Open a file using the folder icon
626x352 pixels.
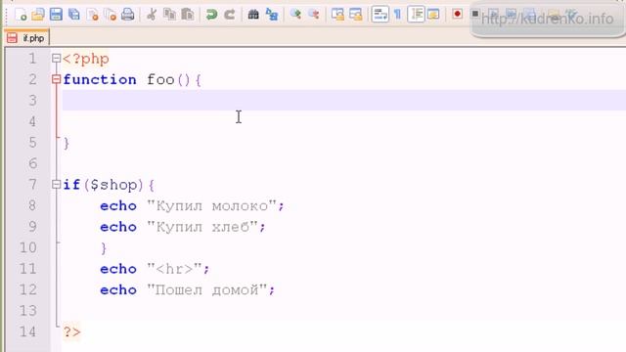point(38,15)
